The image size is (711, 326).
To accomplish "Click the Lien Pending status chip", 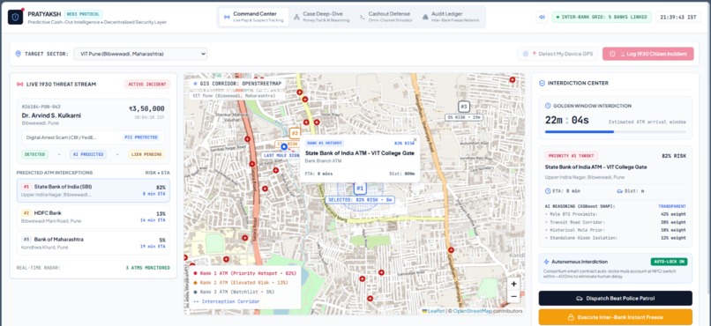I will [146, 154].
